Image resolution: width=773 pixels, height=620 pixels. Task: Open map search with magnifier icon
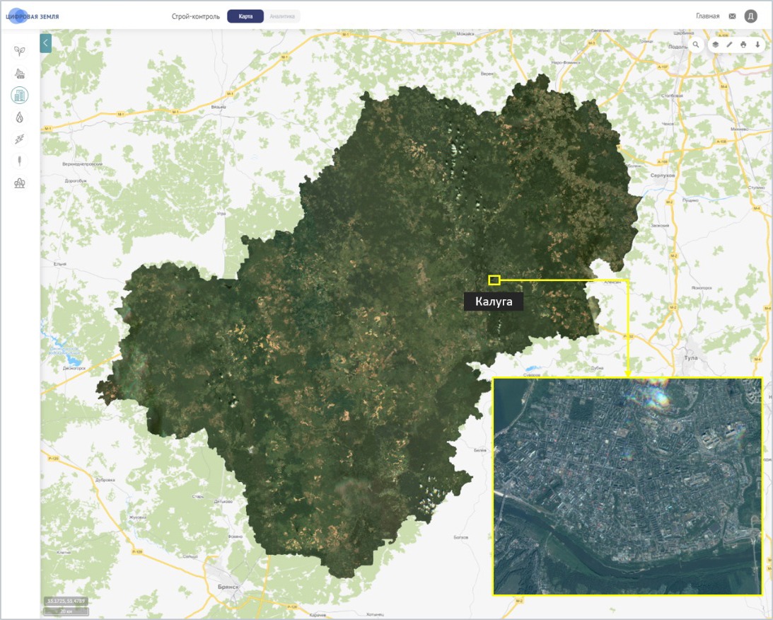coord(696,45)
